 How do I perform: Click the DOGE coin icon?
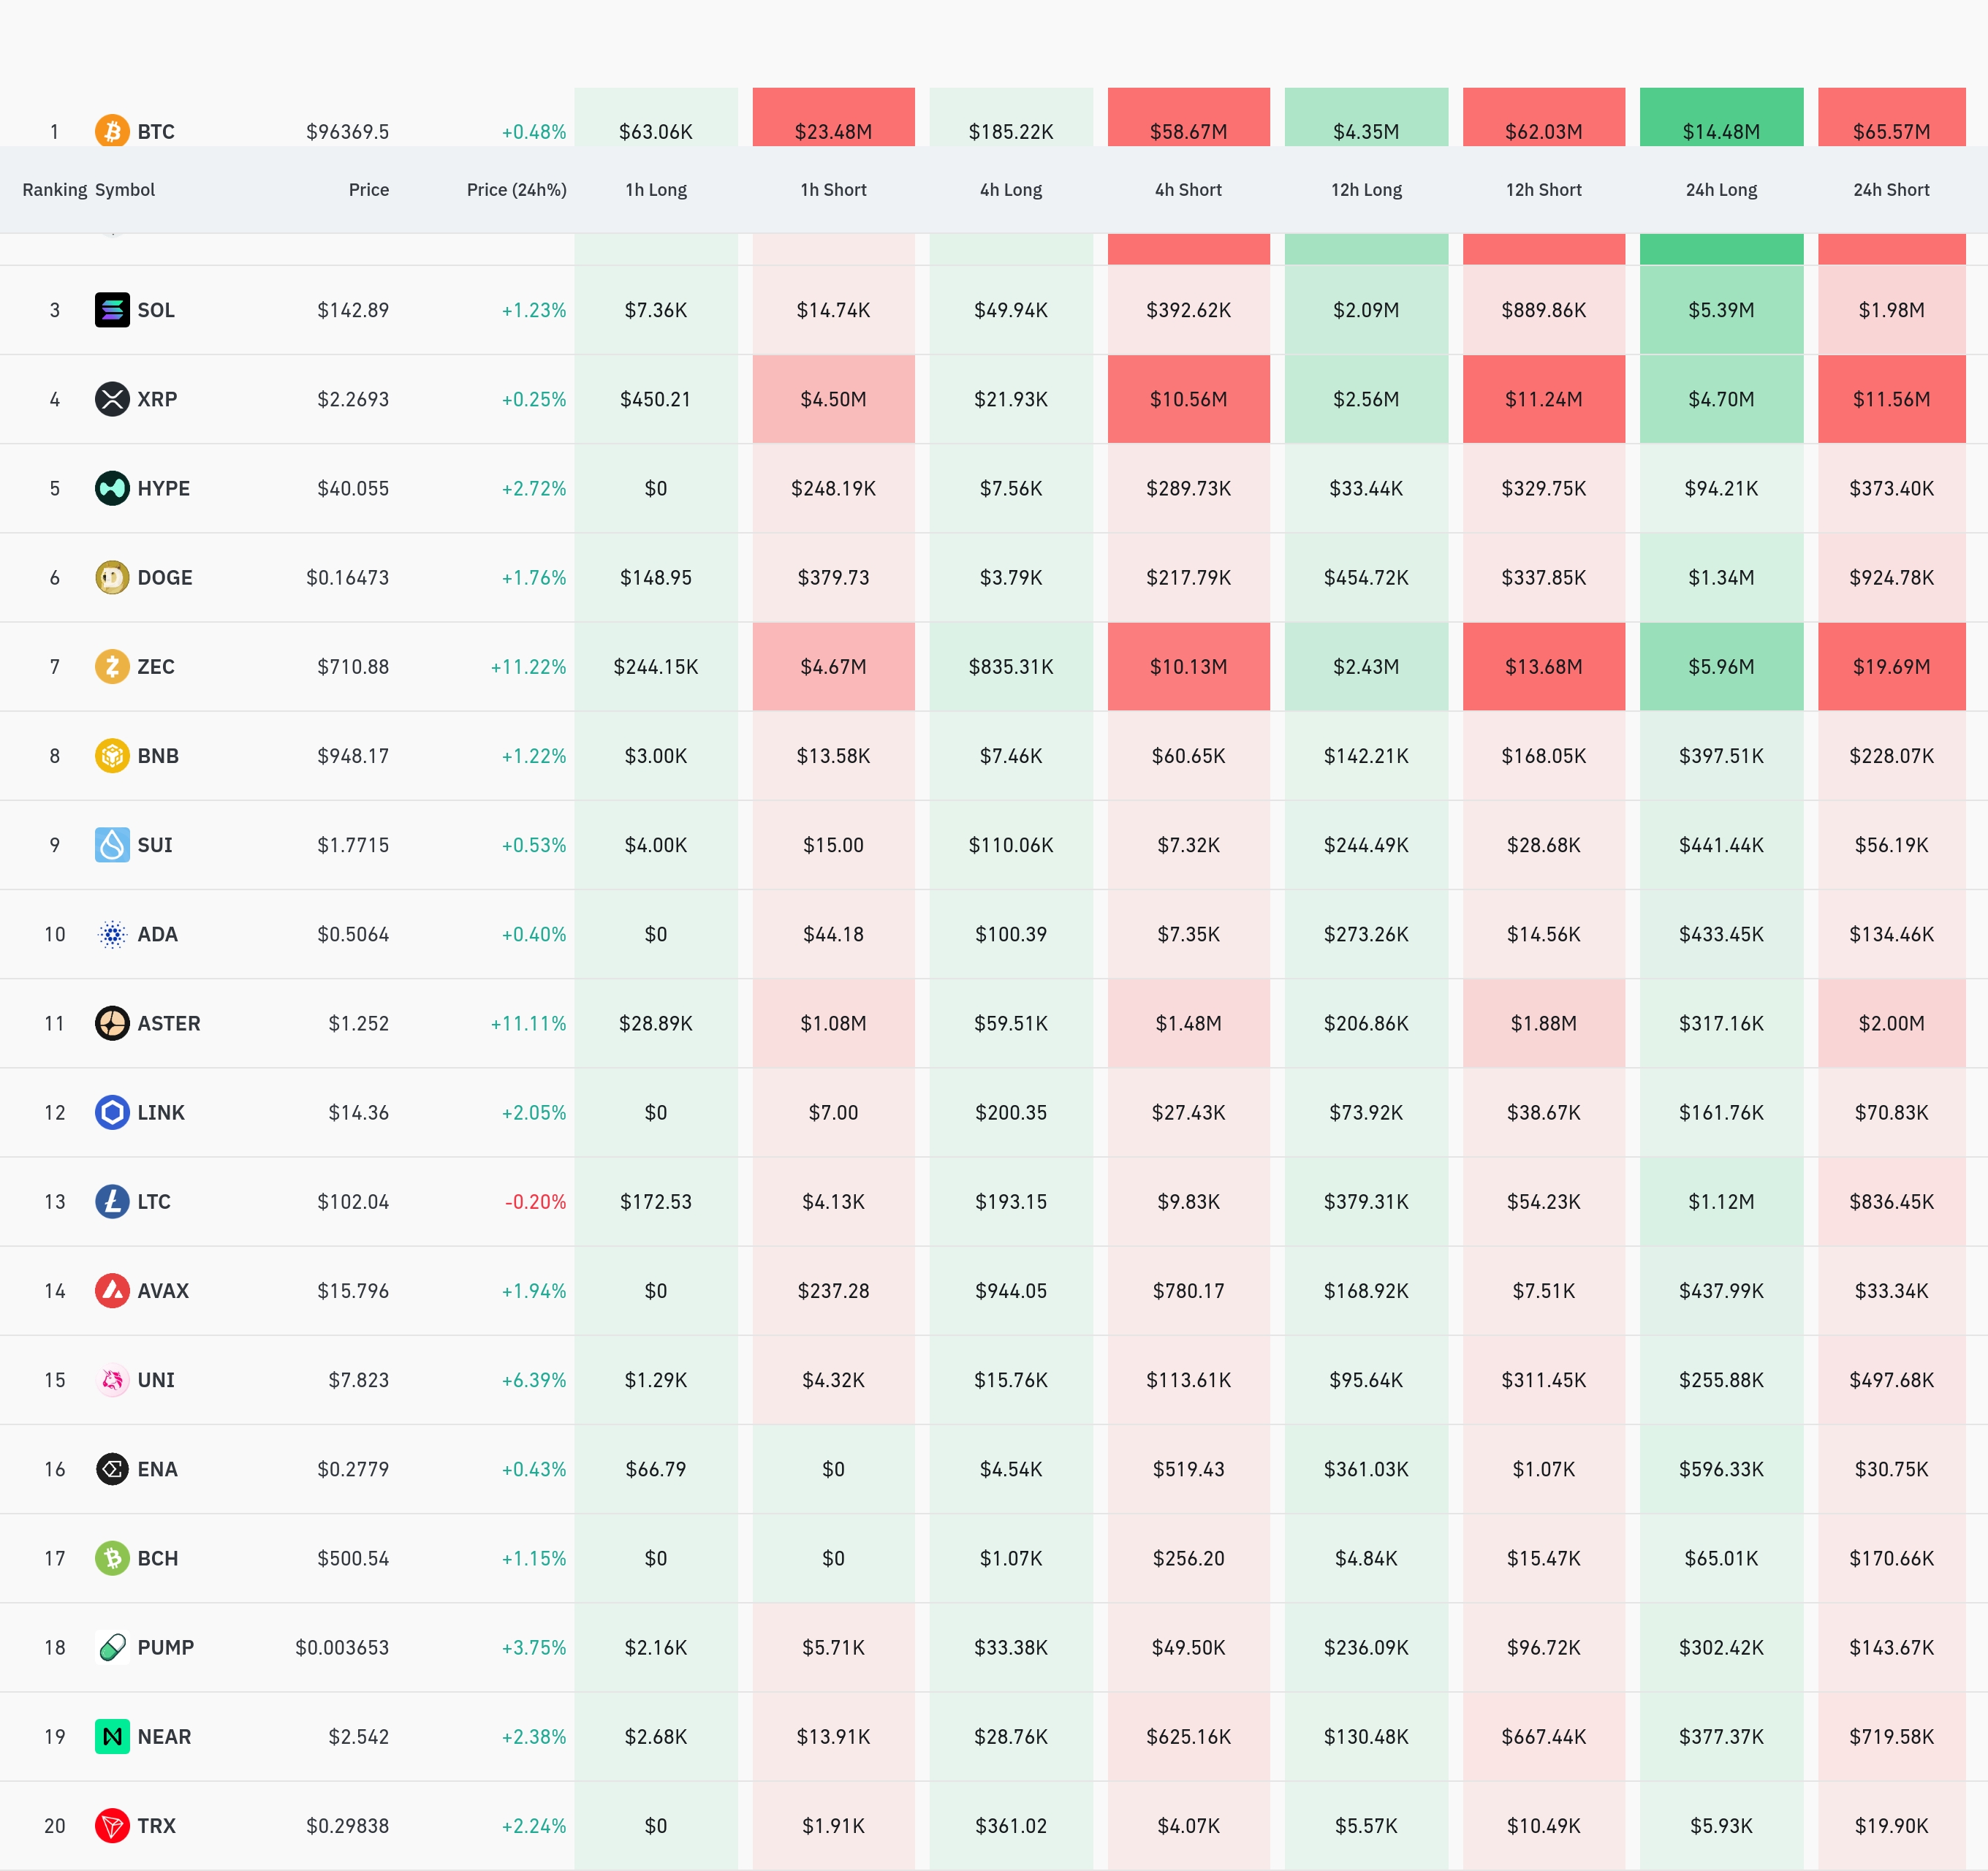click(112, 577)
